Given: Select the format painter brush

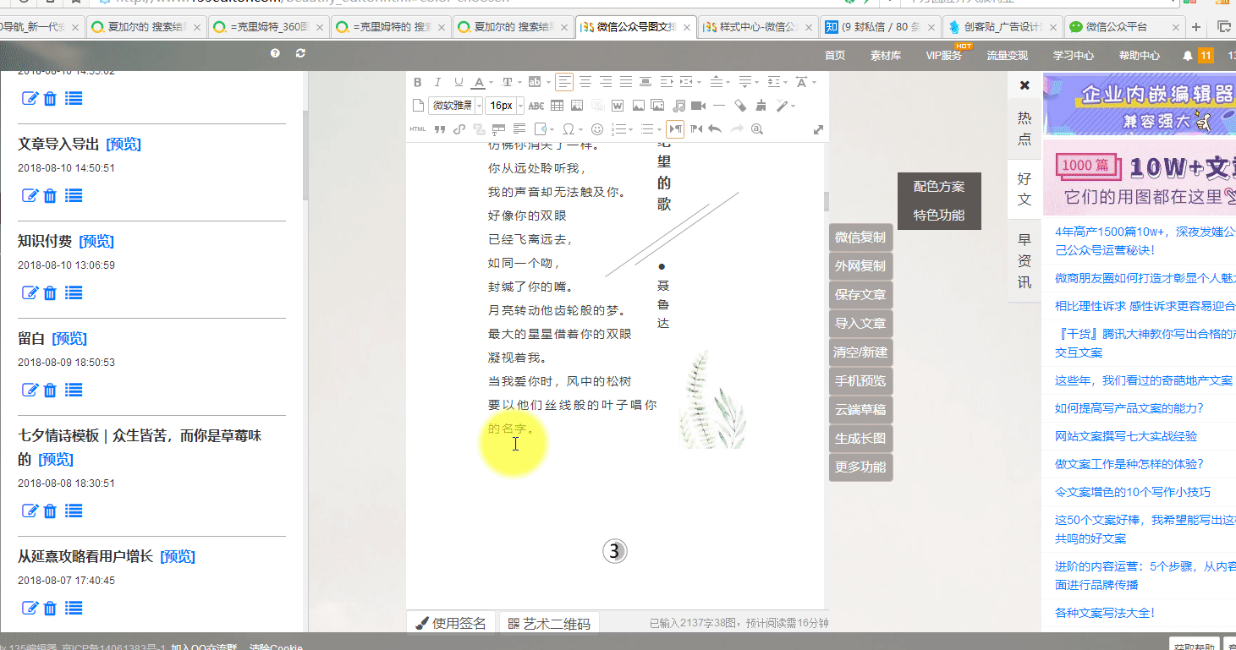Looking at the screenshot, I should tap(761, 106).
